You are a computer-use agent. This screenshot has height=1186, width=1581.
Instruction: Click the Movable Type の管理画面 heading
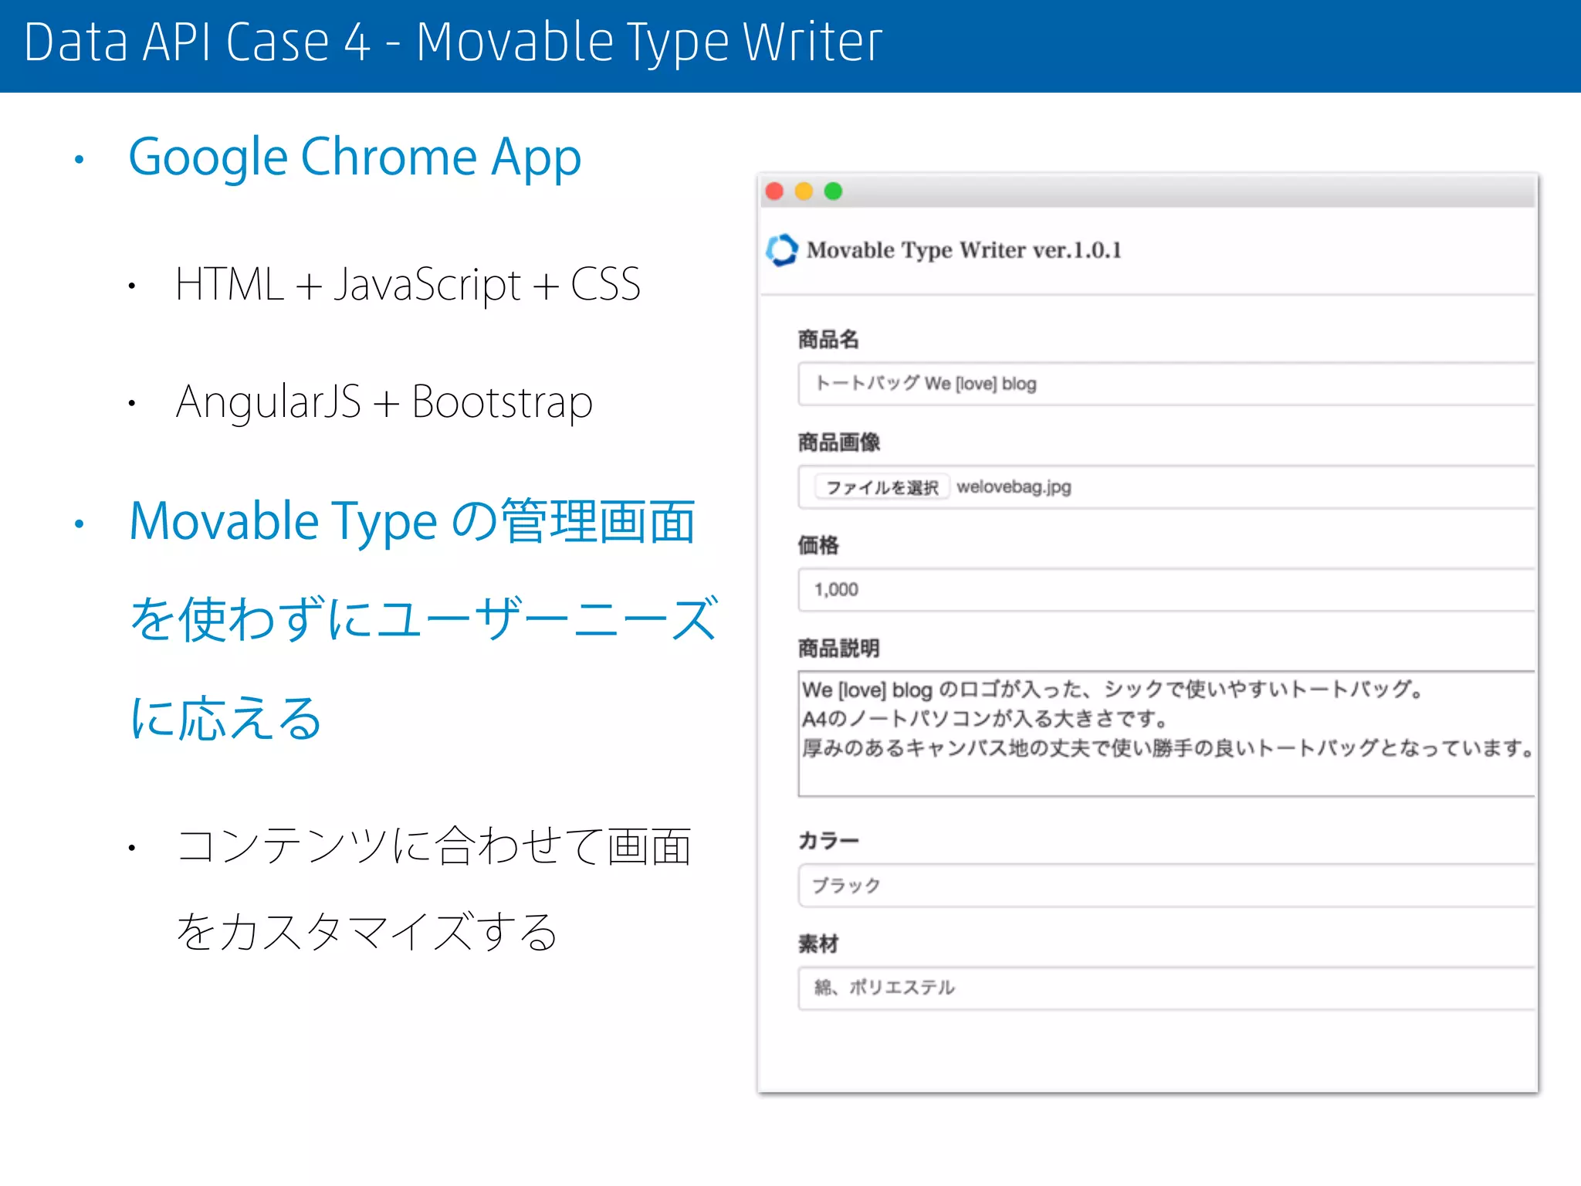[412, 521]
